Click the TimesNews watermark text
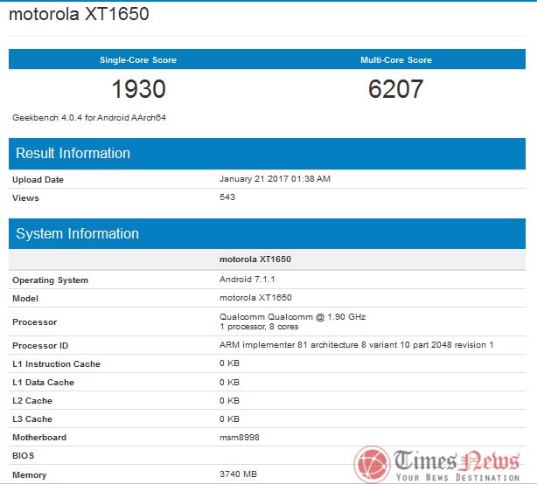This screenshot has height=484, width=537. (x=457, y=462)
